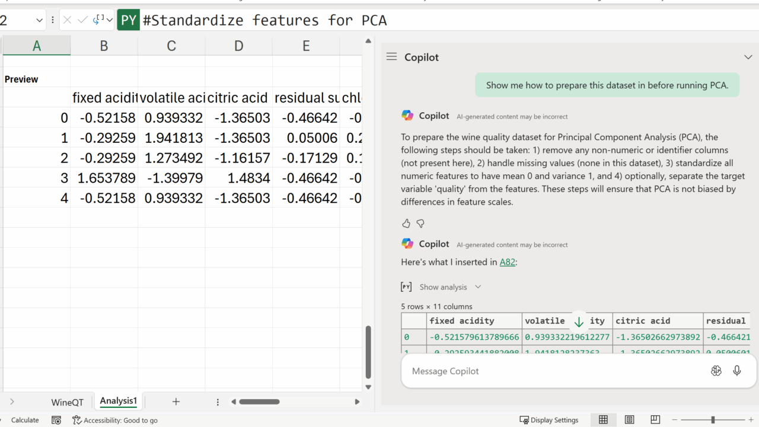The image size is (759, 427).
Task: Switch to Page Break Preview view
Action: tap(655, 420)
